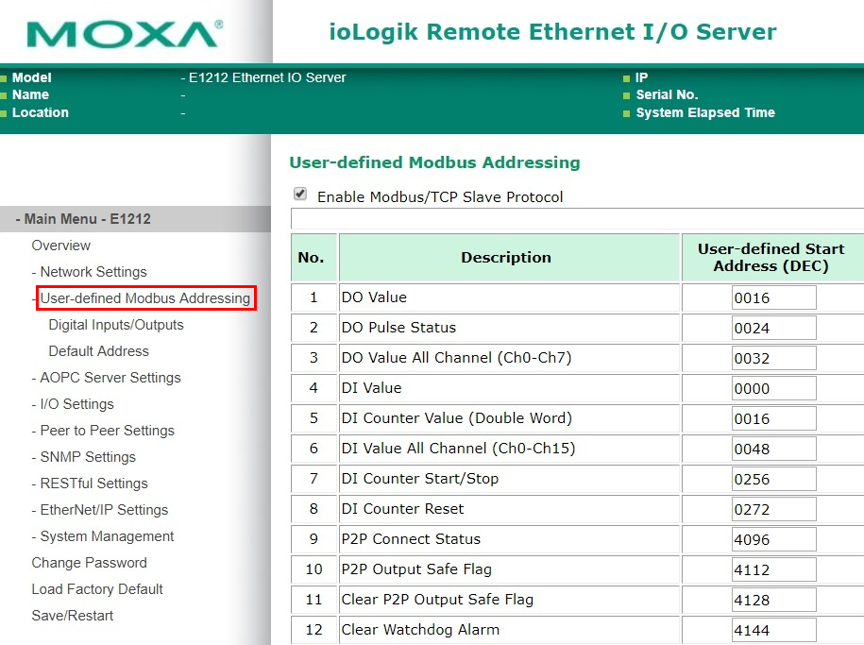Open Change Password link
Screen dimensions: 864x645
click(x=90, y=563)
